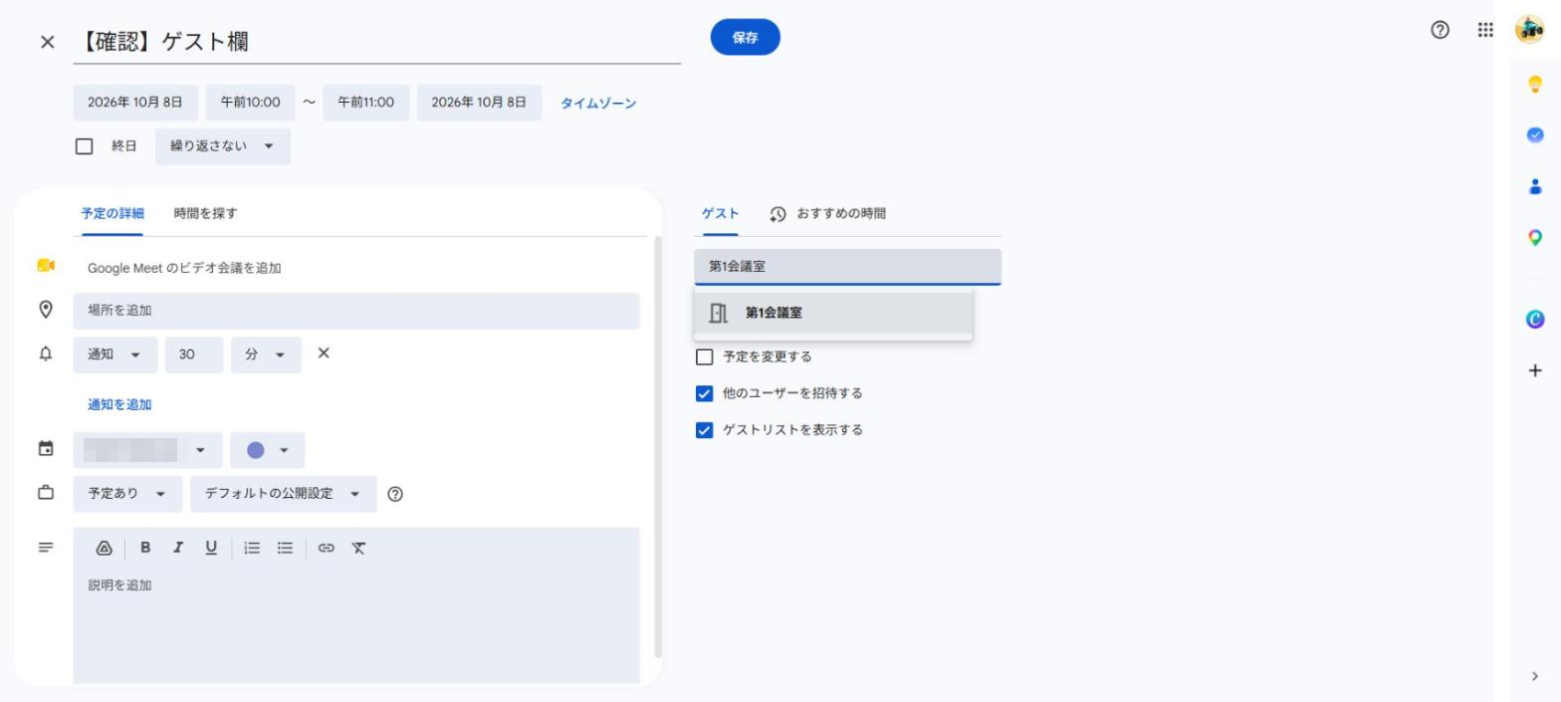Click the 場所を追加 location field
The height and width of the screenshot is (702, 1561).
[356, 311]
